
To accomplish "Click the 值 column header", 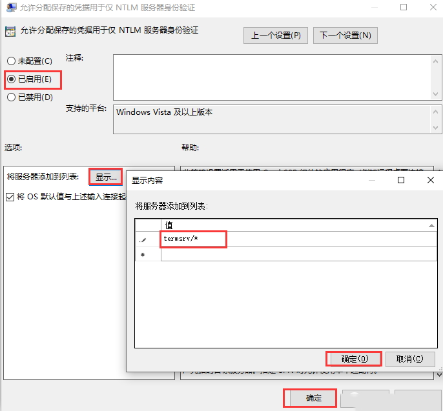I will tap(298, 225).
